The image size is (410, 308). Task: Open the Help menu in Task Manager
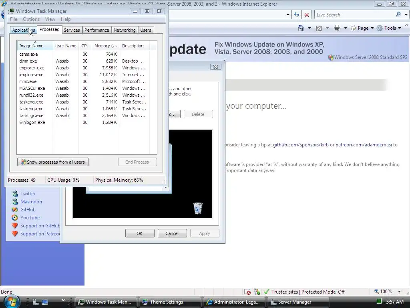click(x=66, y=19)
